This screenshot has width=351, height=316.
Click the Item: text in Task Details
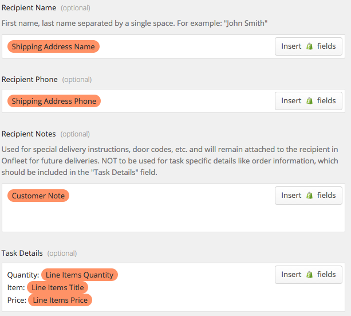click(16, 287)
